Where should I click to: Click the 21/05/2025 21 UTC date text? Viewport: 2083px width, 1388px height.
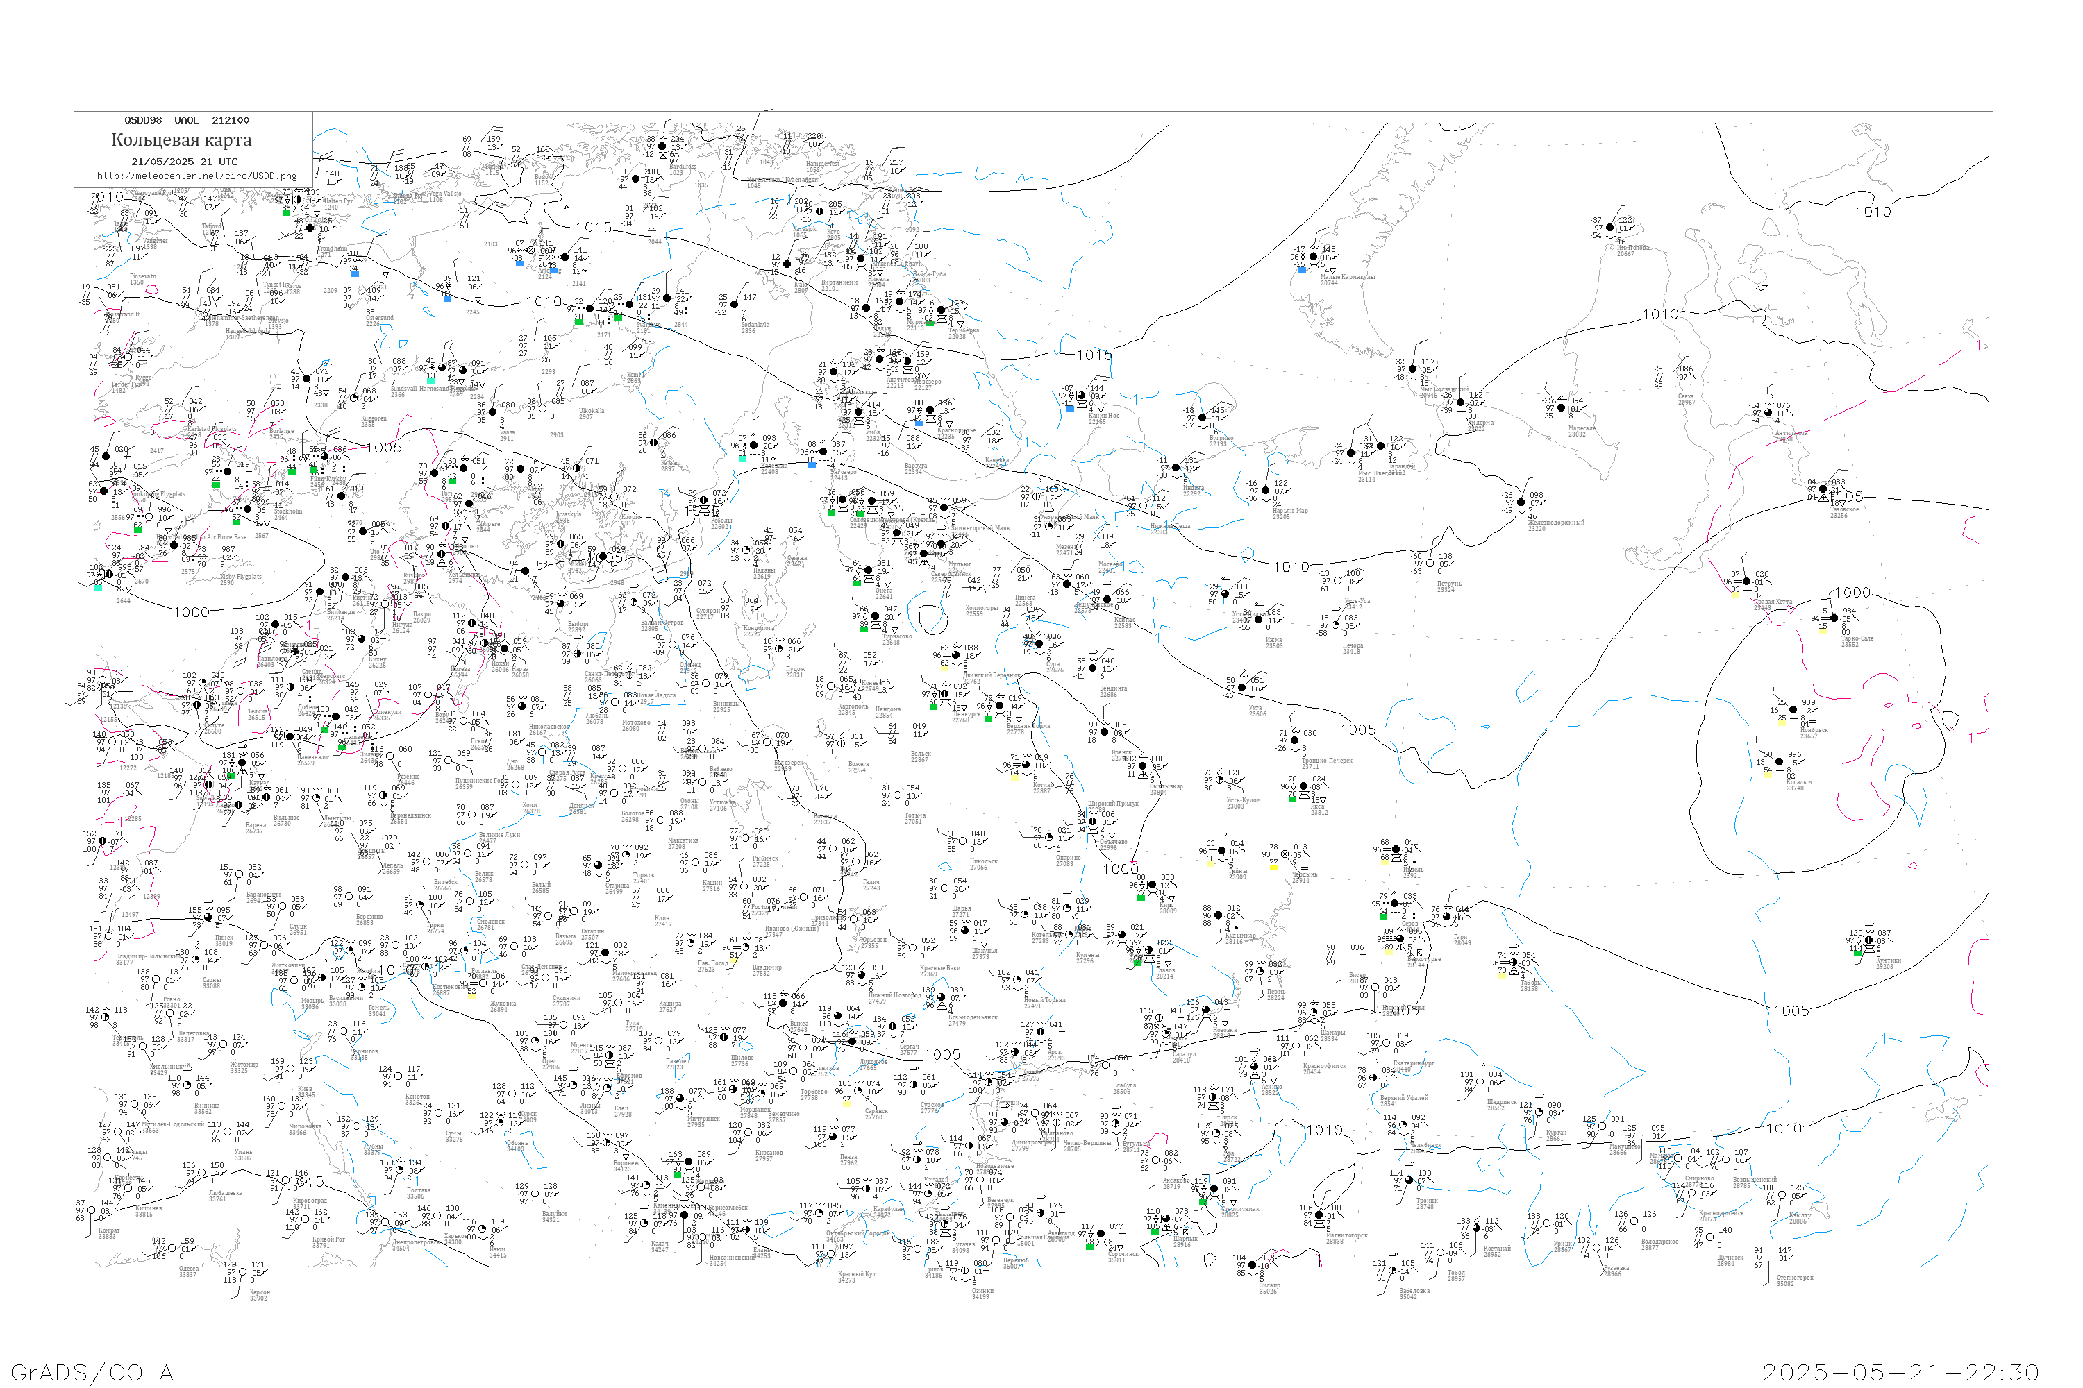pyautogui.click(x=184, y=162)
